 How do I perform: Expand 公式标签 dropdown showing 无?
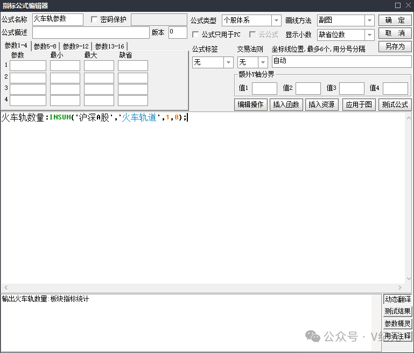point(228,62)
